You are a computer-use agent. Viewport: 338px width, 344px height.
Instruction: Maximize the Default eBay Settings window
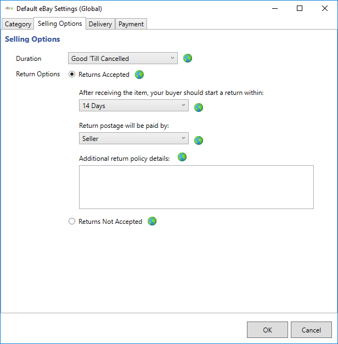[x=299, y=8]
